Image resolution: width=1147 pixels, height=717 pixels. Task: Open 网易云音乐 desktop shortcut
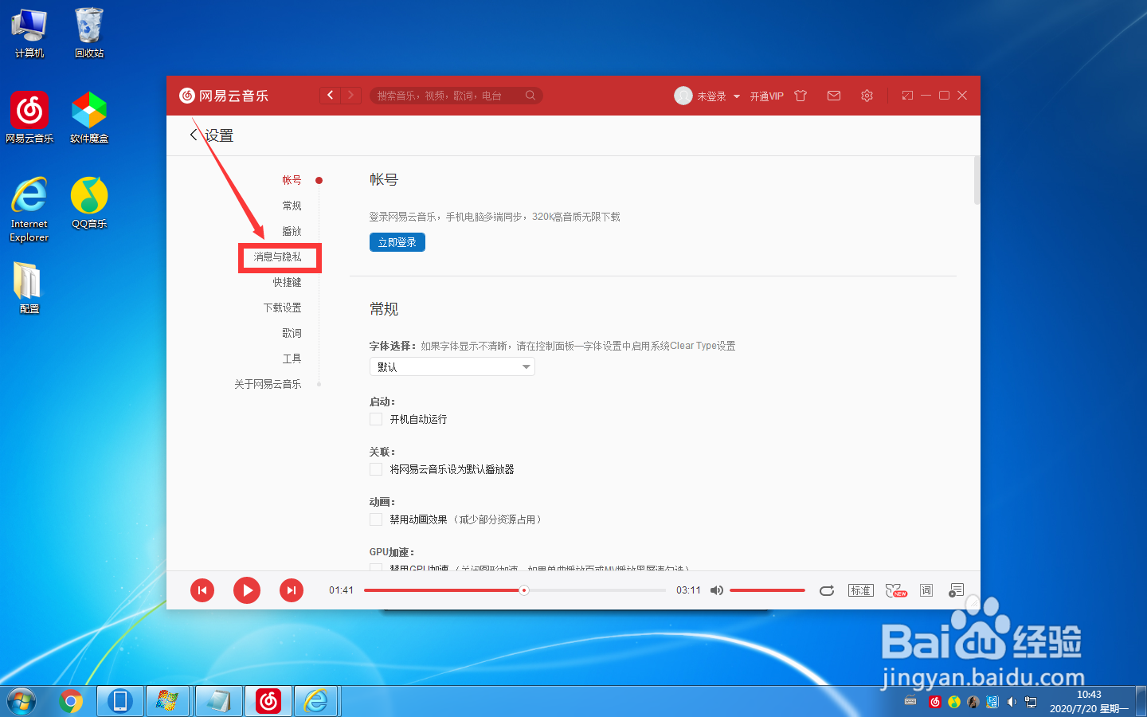point(29,117)
